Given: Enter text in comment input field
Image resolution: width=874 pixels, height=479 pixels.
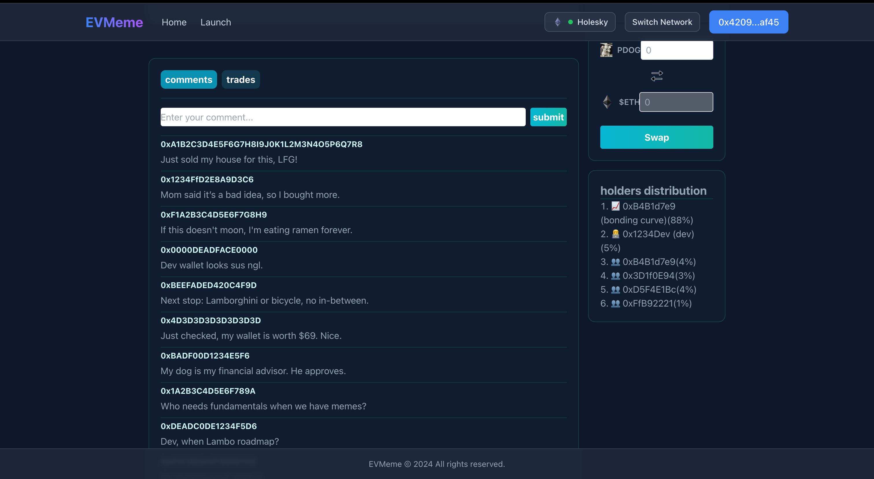Looking at the screenshot, I should pyautogui.click(x=343, y=116).
